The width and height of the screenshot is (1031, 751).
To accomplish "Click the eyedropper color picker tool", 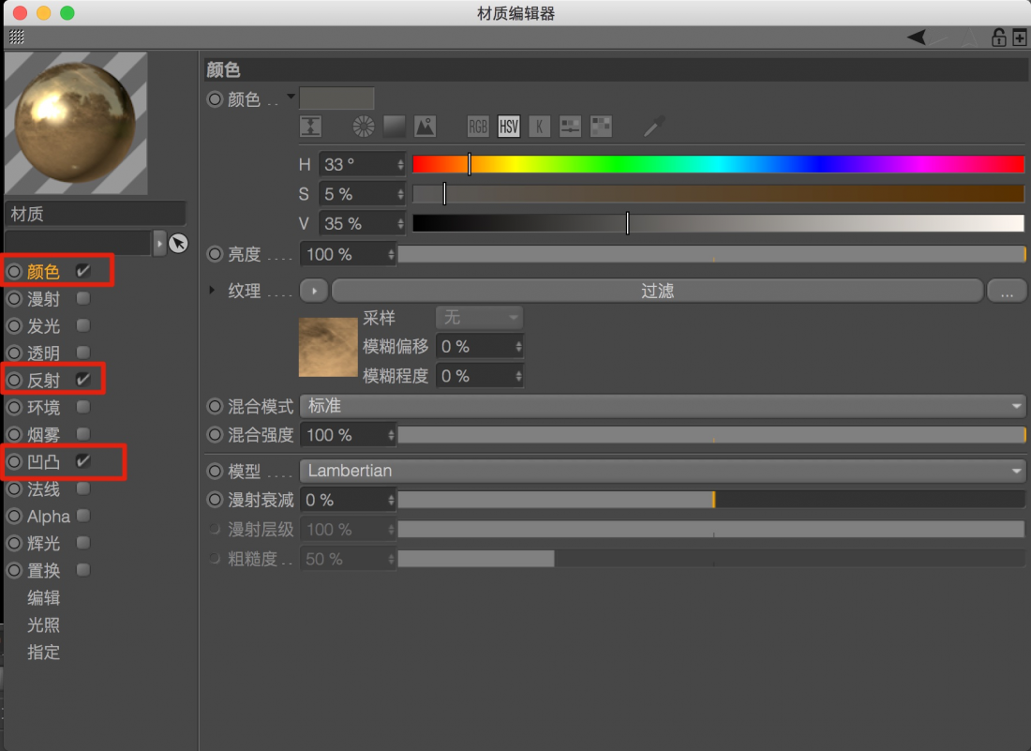I will pyautogui.click(x=655, y=127).
